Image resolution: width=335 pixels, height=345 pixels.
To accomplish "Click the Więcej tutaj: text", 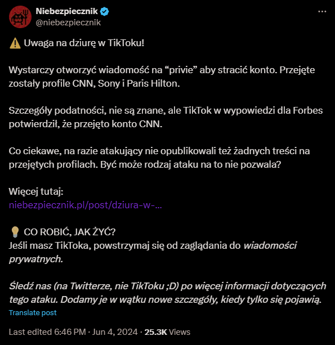I will [x=36, y=191].
